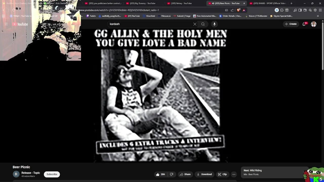Like the Beer Picnic video
The image size is (324, 182).
pos(160,174)
